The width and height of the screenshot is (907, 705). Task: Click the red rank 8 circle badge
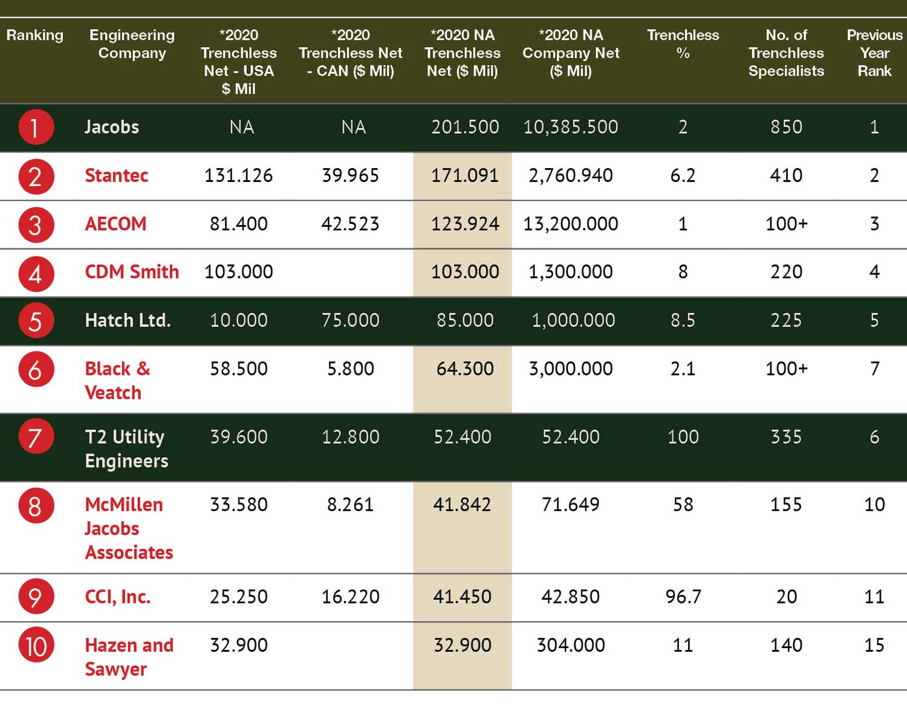click(36, 505)
